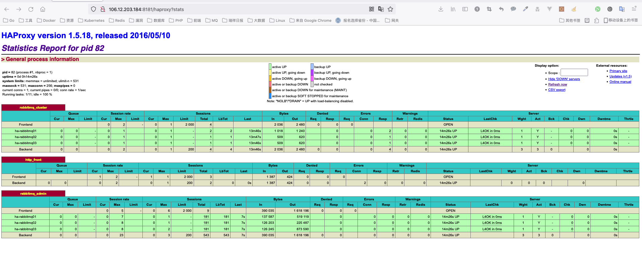This screenshot has width=642, height=254.
Task: Open the blue translate extension icon
Action: [x=622, y=9]
